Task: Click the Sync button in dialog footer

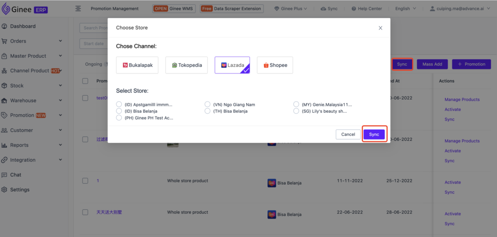Action: tap(374, 135)
